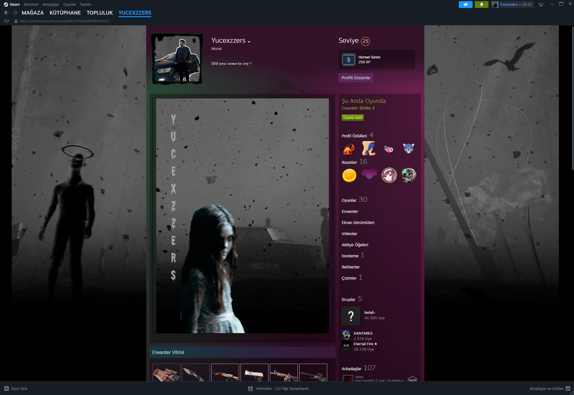Open the friends chat icon in the bottom-right corner

(568, 388)
